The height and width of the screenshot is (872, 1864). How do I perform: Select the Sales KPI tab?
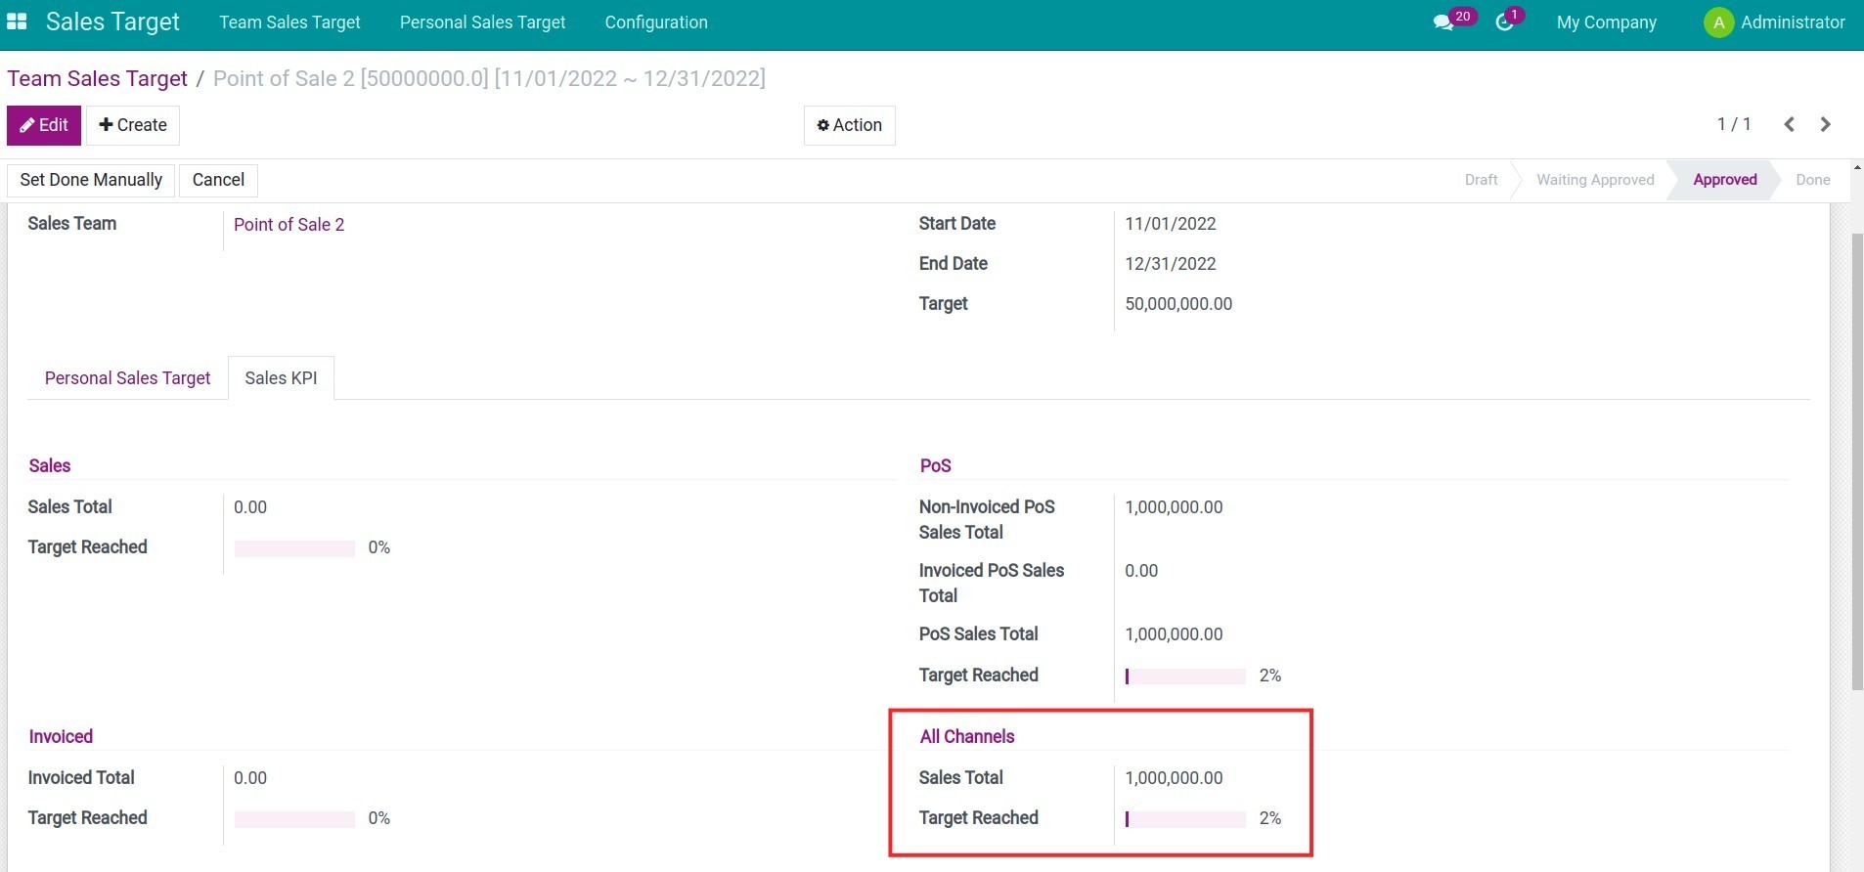281,378
